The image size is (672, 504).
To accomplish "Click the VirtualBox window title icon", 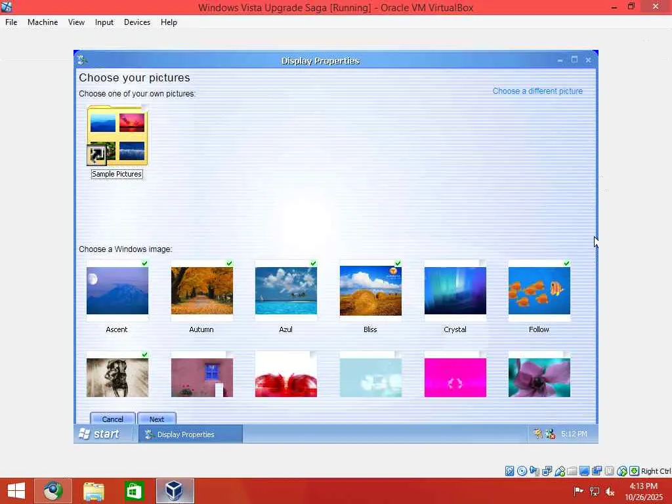I will (x=7, y=7).
